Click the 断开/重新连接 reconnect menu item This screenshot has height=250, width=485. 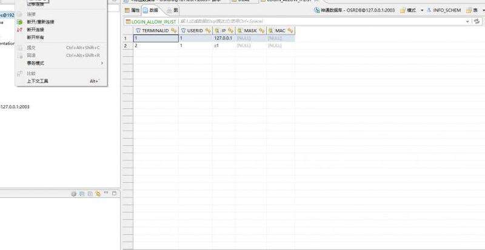40,21
